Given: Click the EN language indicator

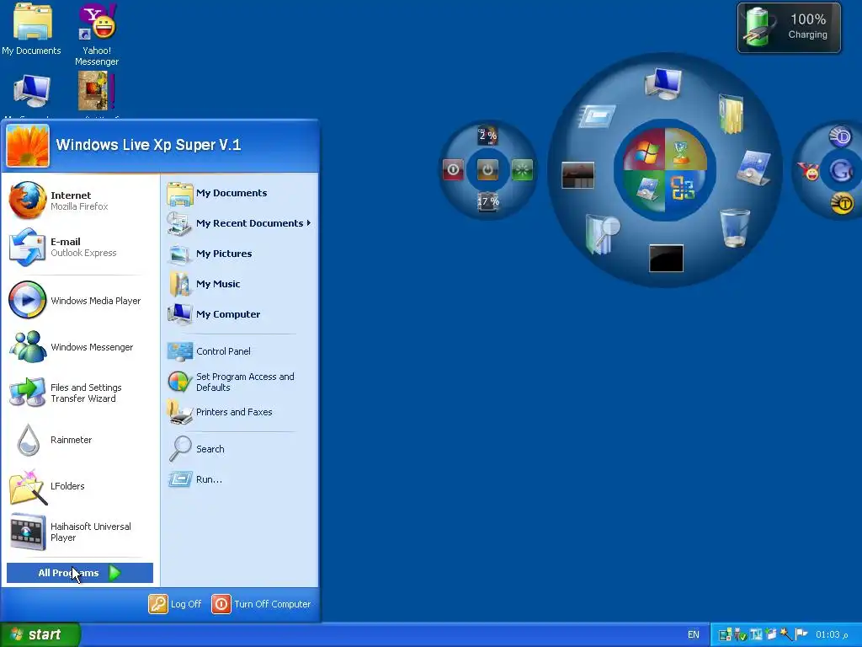Looking at the screenshot, I should [694, 634].
